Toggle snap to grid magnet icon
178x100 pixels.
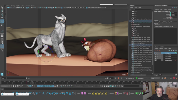(61, 86)
